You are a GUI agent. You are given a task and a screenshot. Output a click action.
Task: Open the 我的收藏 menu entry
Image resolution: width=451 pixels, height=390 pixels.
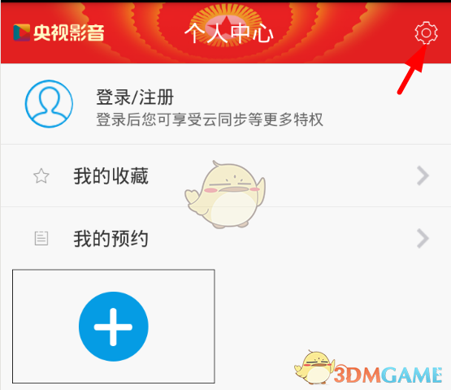tap(226, 175)
